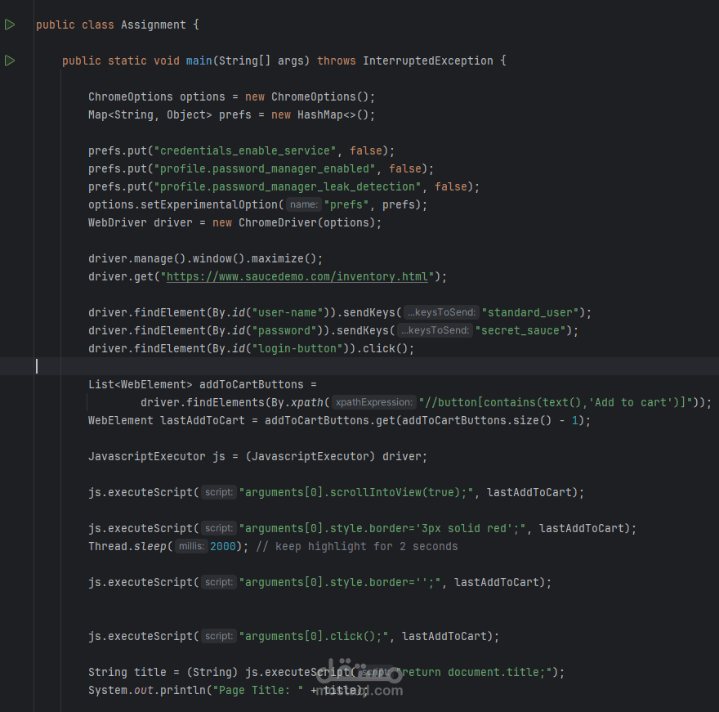Run the Assignment class via gutter icon

(10, 25)
